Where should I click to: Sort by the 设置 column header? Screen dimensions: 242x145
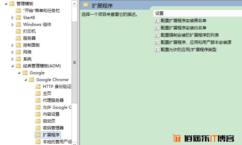[x=198, y=13]
